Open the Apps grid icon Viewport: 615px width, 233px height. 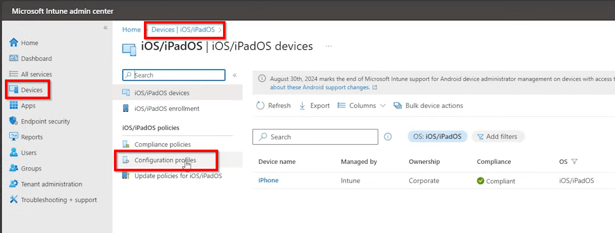[x=14, y=105]
